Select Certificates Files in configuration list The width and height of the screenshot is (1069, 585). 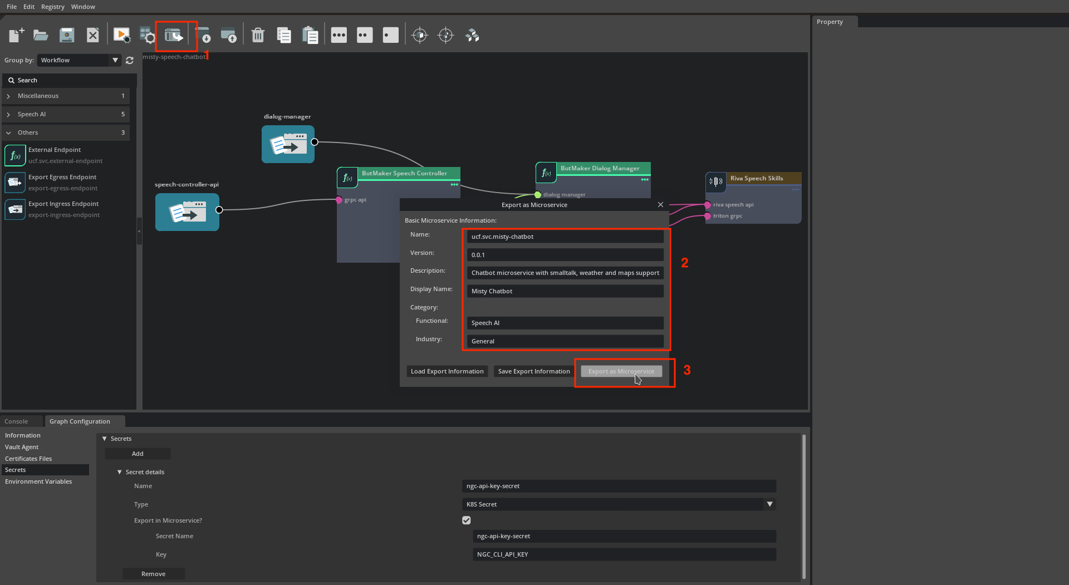28,459
